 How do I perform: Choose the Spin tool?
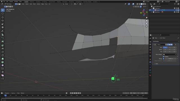3,62
